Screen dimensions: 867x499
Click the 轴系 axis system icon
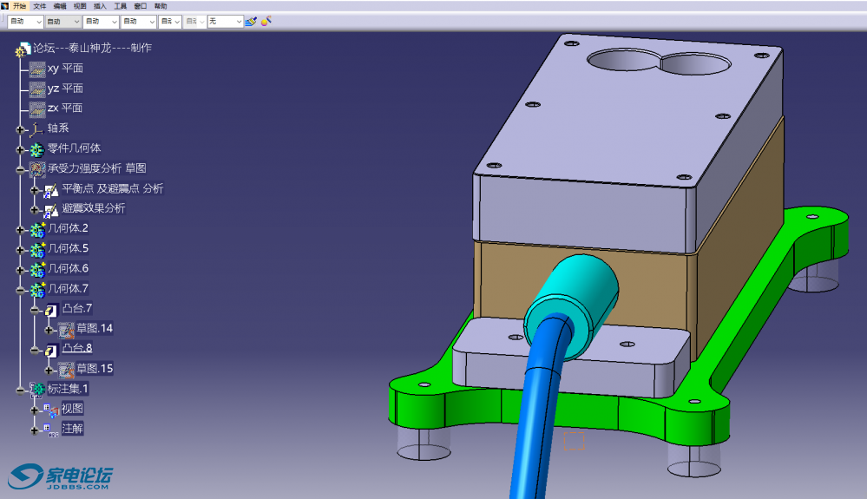point(37,128)
